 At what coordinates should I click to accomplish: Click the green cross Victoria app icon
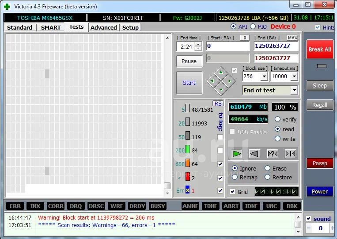pyautogui.click(x=7, y=7)
